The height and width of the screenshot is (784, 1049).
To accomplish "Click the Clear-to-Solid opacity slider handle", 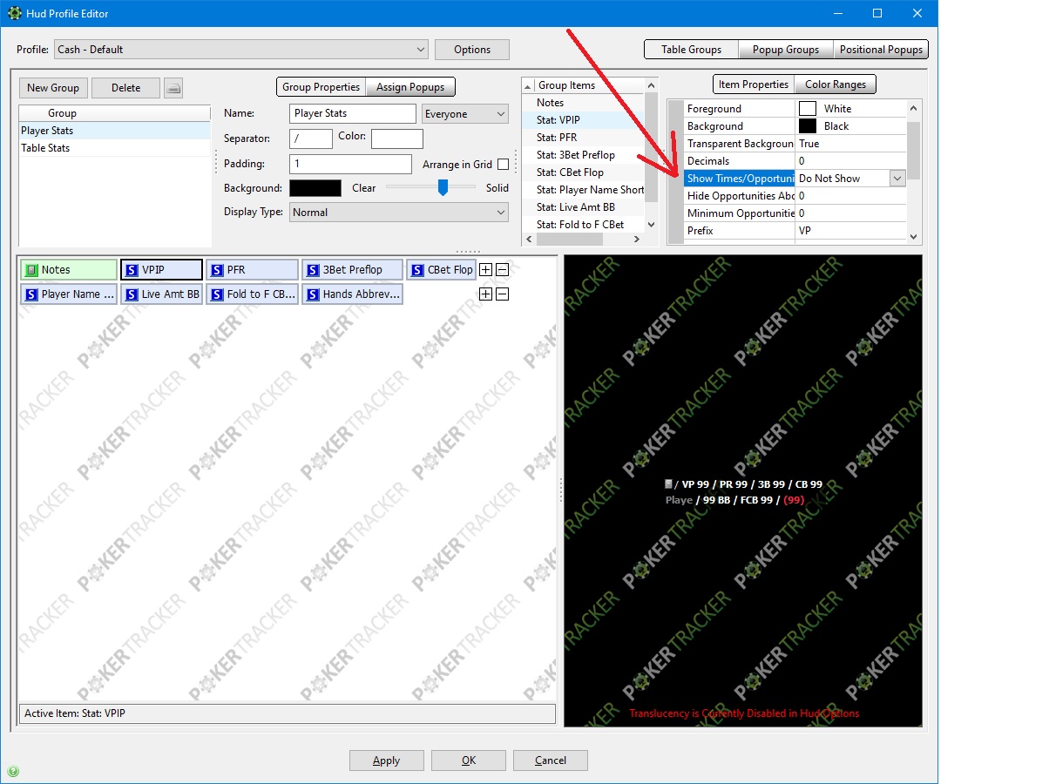I will 443,187.
